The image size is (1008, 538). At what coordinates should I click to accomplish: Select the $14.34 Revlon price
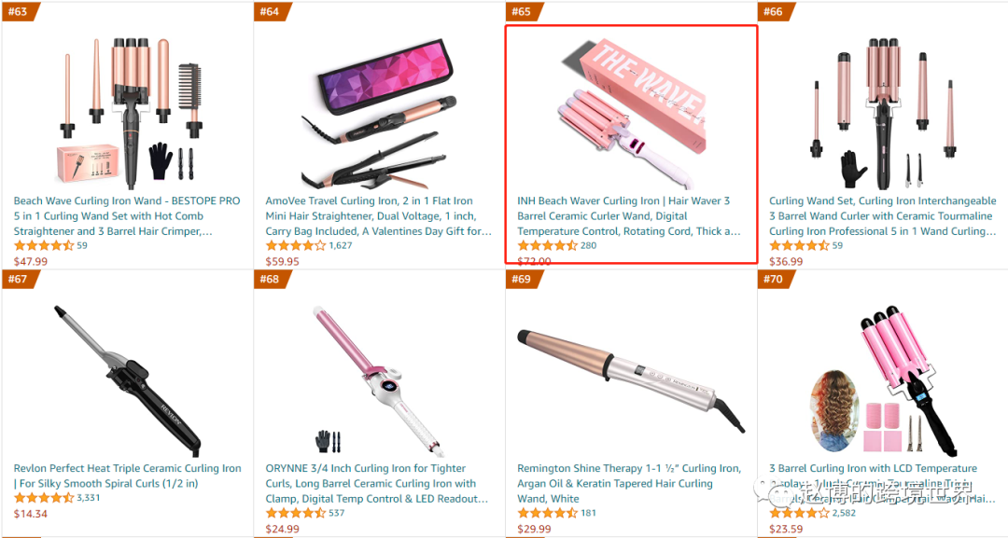31,514
